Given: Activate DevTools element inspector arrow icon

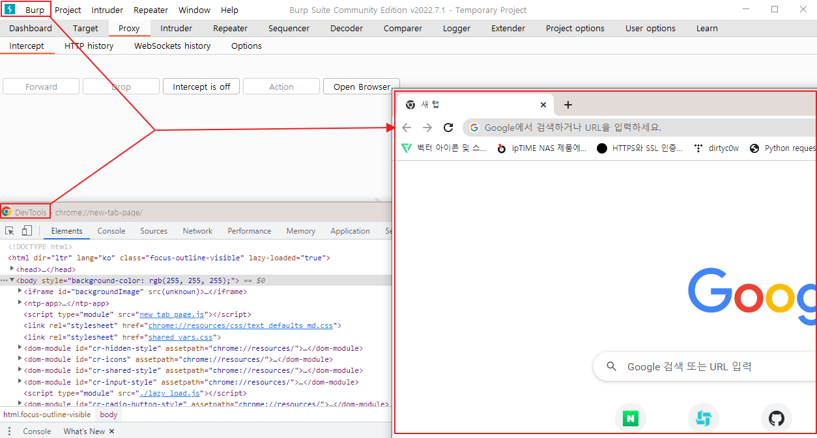Looking at the screenshot, I should [x=10, y=230].
